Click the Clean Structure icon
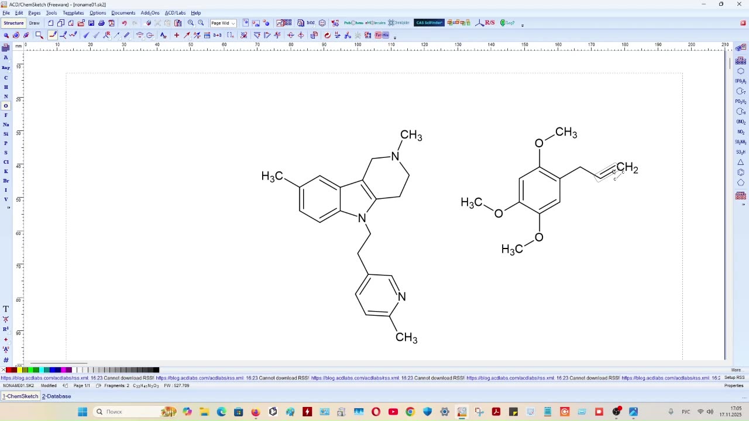749x421 pixels. pyautogui.click(x=327, y=35)
